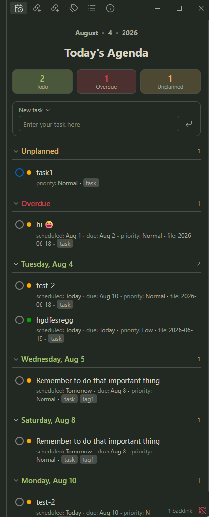Open the outline list icon
The height and width of the screenshot is (517, 209).
pos(92,8)
